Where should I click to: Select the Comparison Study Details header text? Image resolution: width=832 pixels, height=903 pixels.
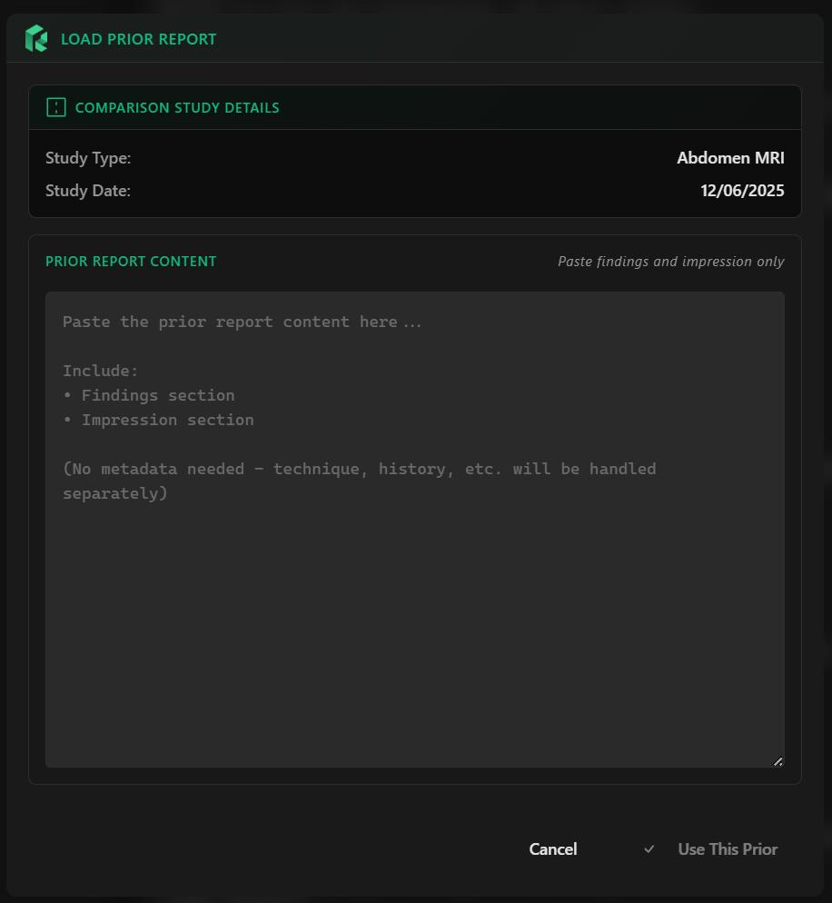177,107
